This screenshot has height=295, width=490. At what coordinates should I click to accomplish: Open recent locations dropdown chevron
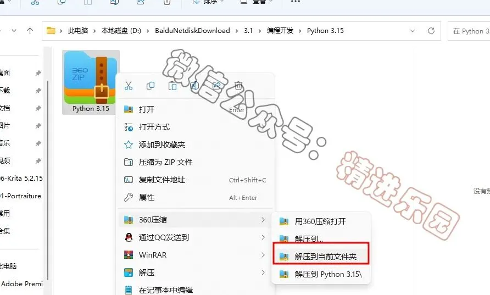pos(14,31)
